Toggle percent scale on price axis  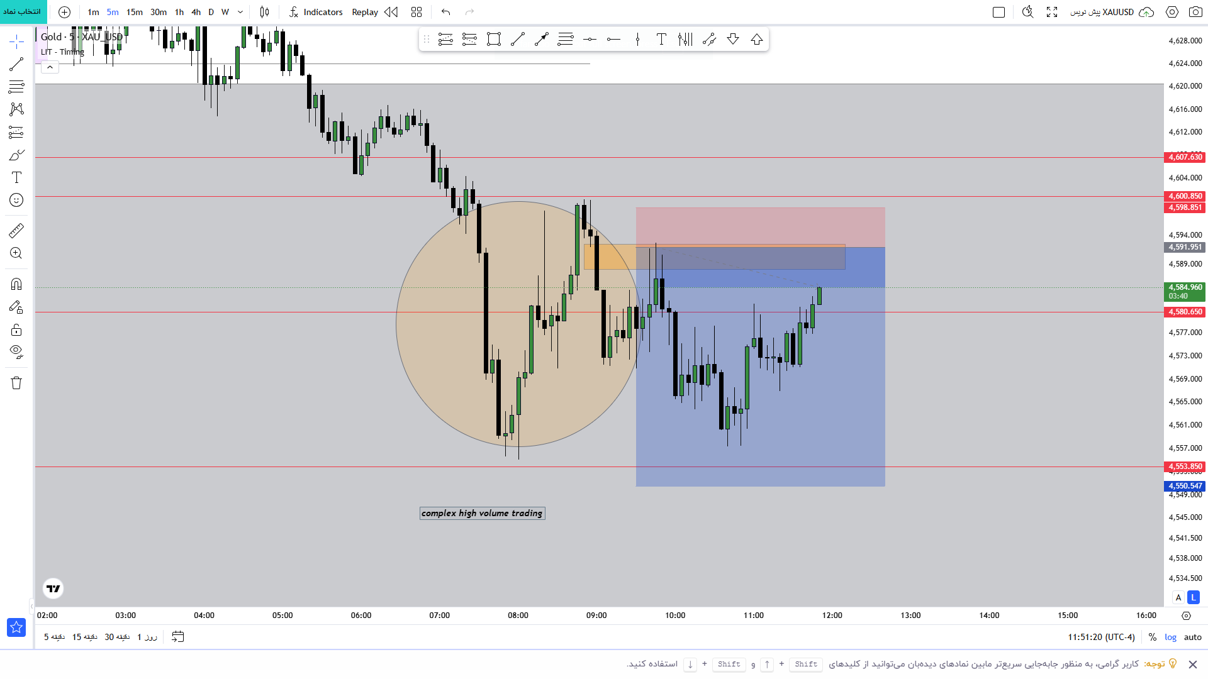pos(1152,637)
